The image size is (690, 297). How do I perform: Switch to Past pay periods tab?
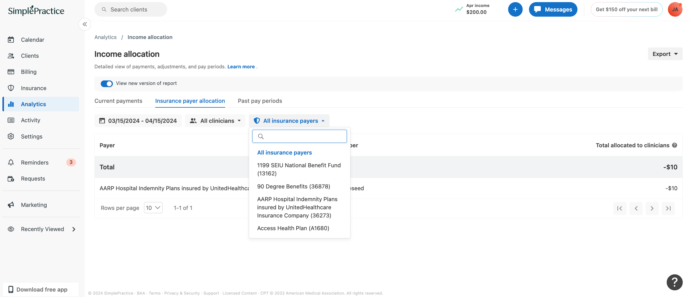tap(260, 101)
